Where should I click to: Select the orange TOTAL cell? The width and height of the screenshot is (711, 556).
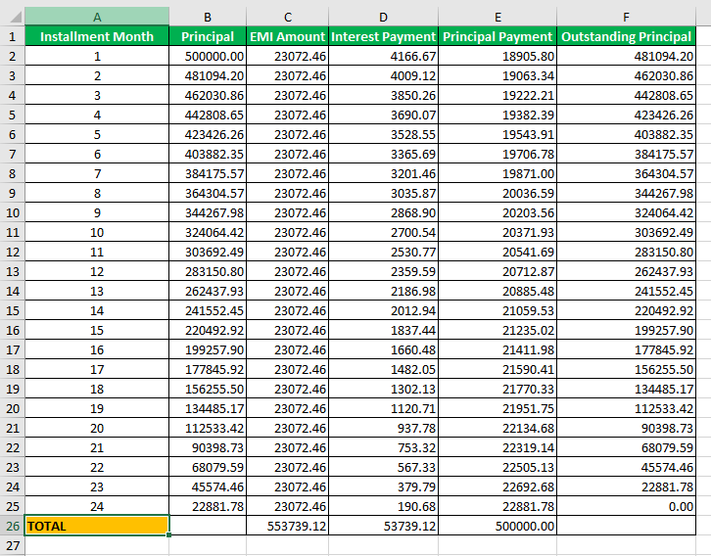click(97, 526)
